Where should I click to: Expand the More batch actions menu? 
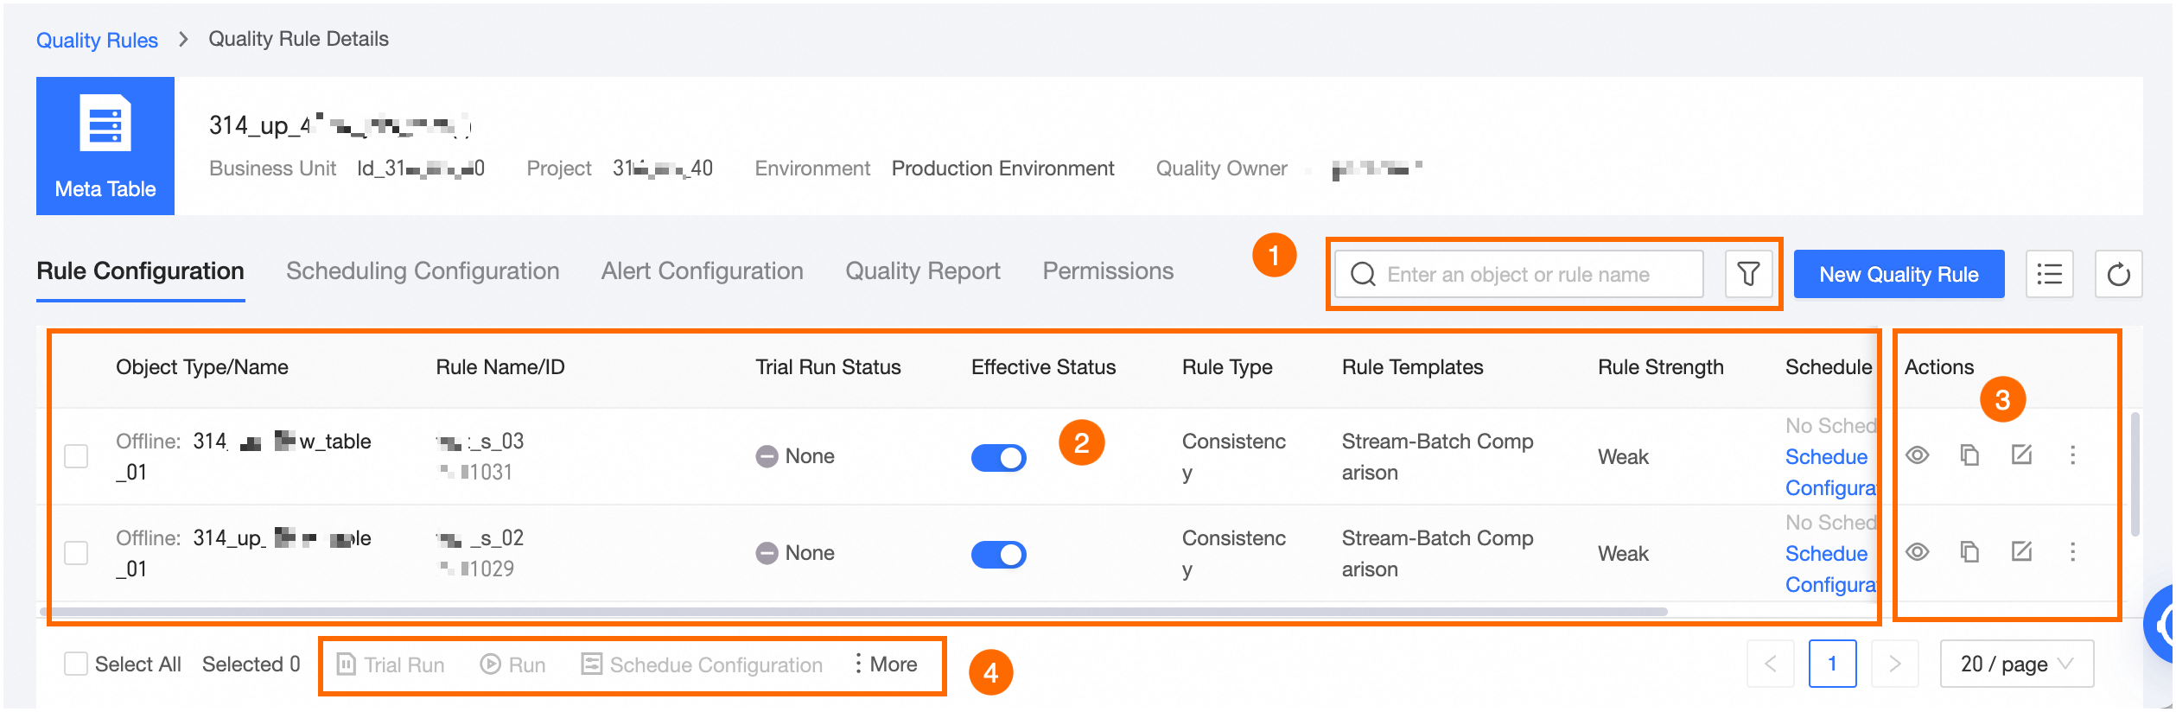(x=884, y=664)
